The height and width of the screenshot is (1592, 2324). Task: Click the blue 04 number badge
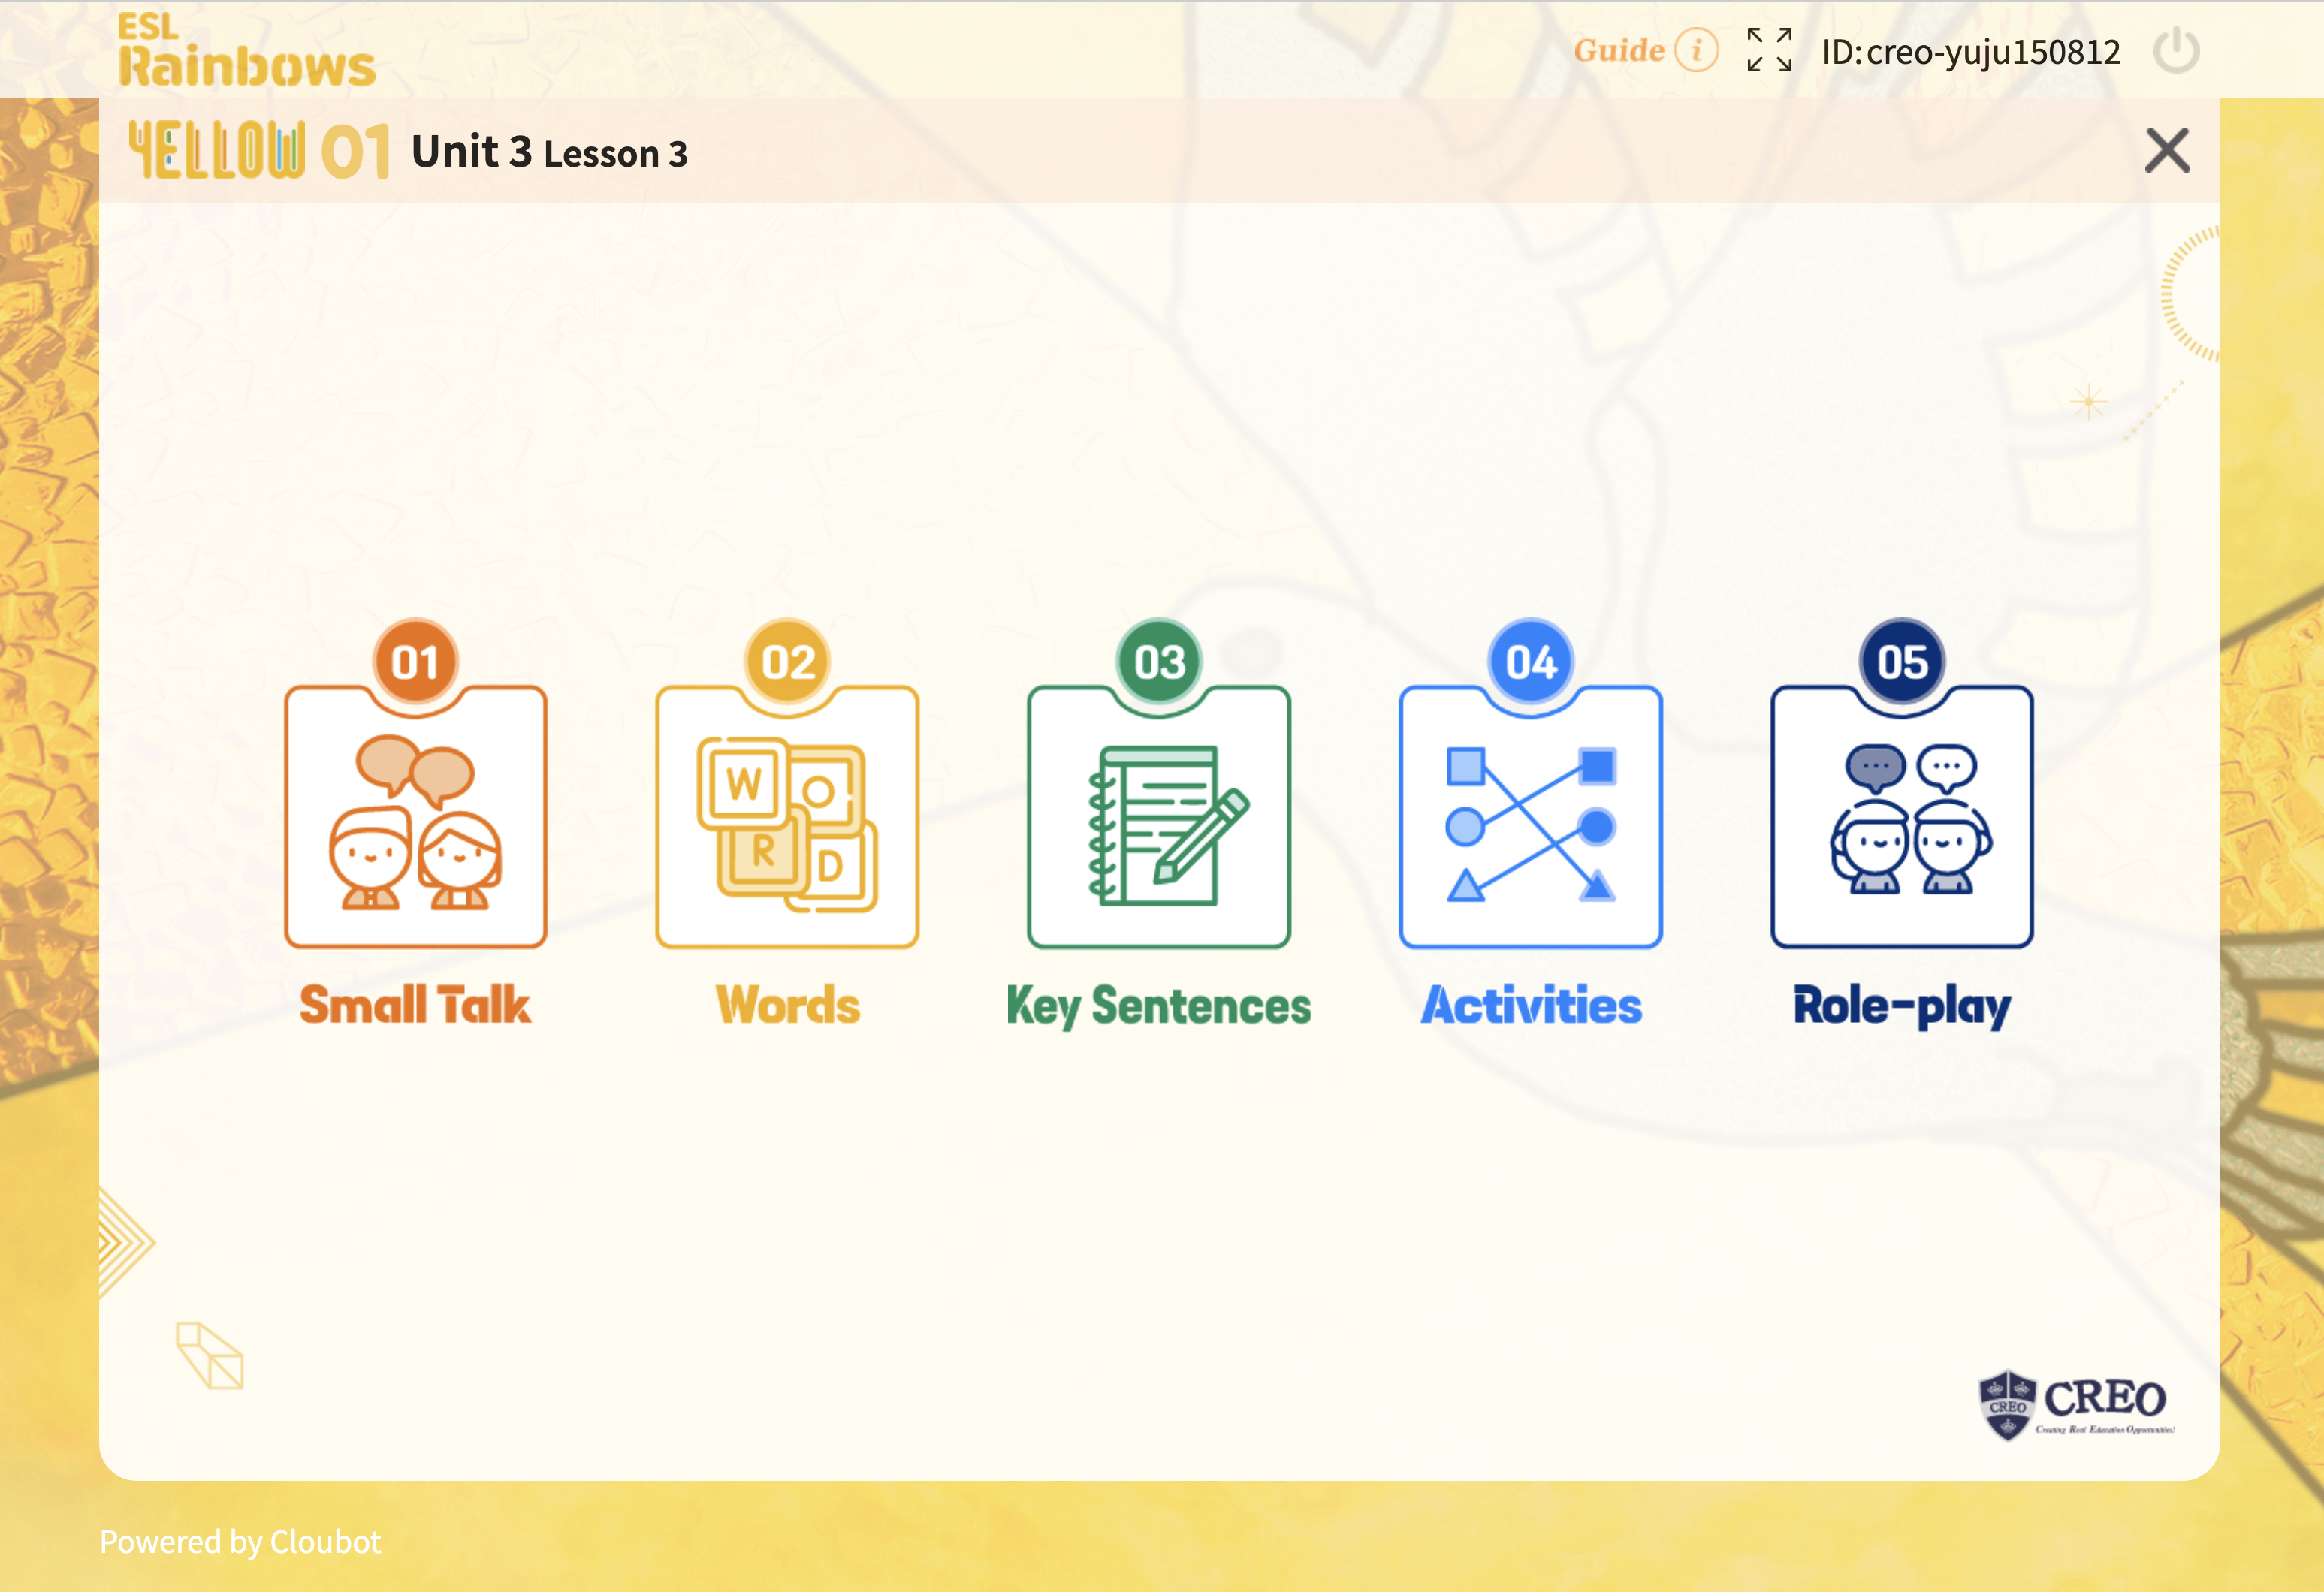[x=1530, y=662]
